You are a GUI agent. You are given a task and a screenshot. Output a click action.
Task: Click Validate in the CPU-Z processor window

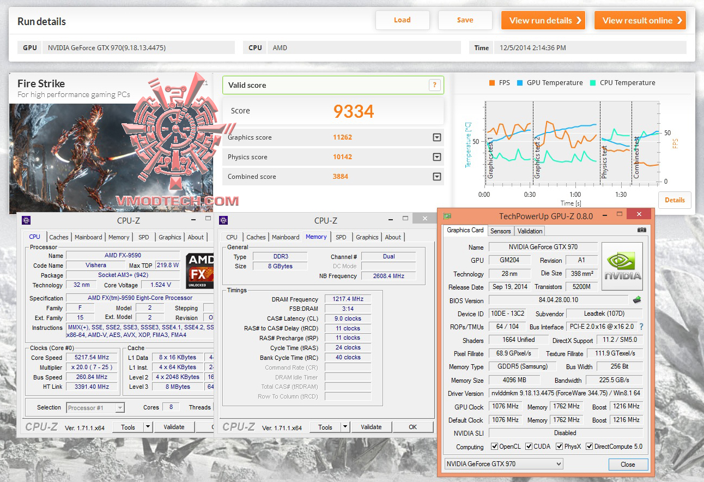174,427
